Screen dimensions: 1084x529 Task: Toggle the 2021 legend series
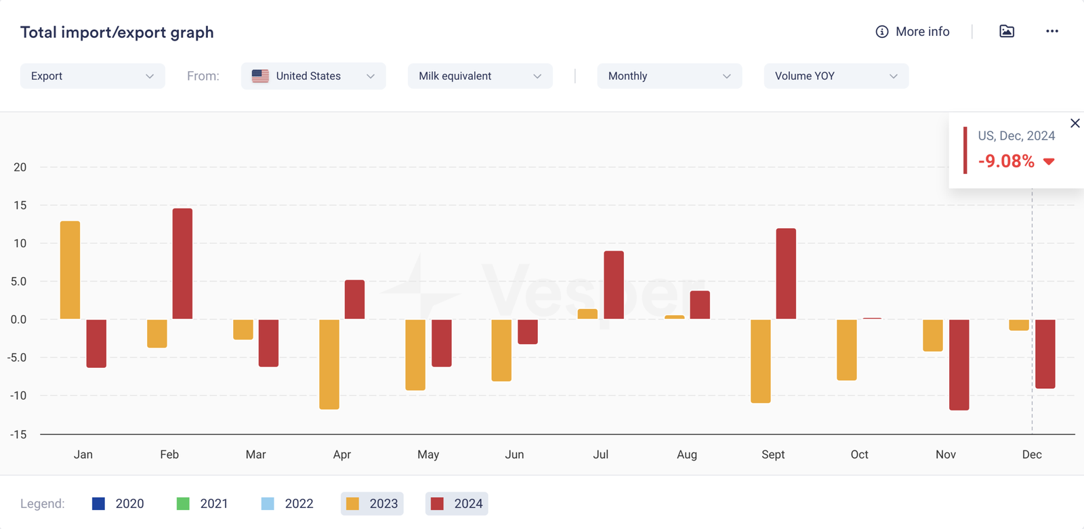[203, 503]
